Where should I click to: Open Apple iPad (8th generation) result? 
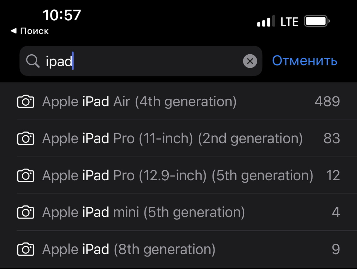129,249
